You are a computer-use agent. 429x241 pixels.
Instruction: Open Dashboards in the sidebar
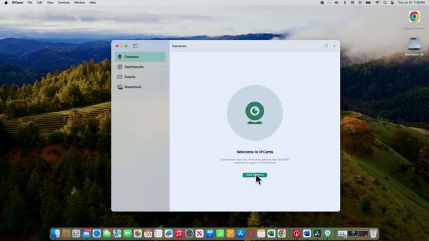140,67
